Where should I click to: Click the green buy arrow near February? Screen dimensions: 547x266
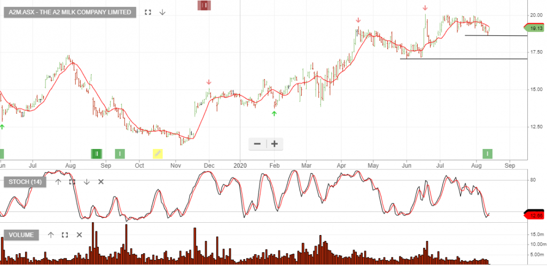[274, 113]
